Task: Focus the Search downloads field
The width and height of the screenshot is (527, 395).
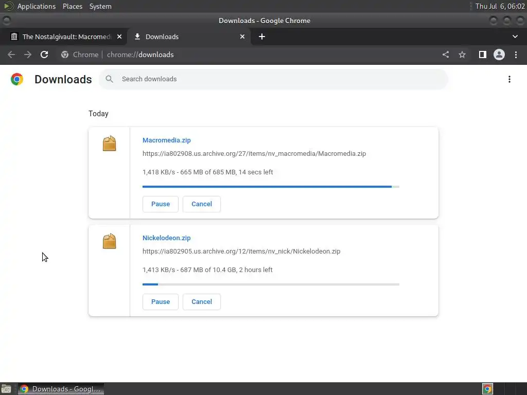Action: (x=274, y=79)
